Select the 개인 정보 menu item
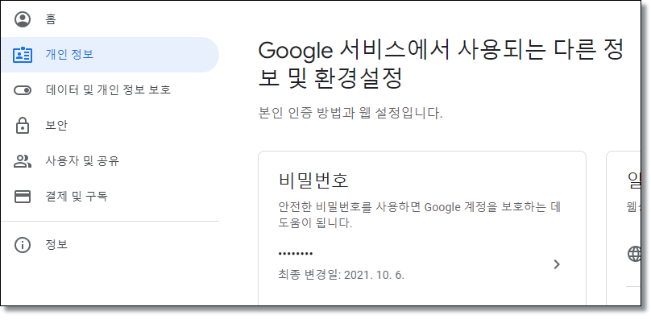The width and height of the screenshot is (651, 328). click(110, 55)
